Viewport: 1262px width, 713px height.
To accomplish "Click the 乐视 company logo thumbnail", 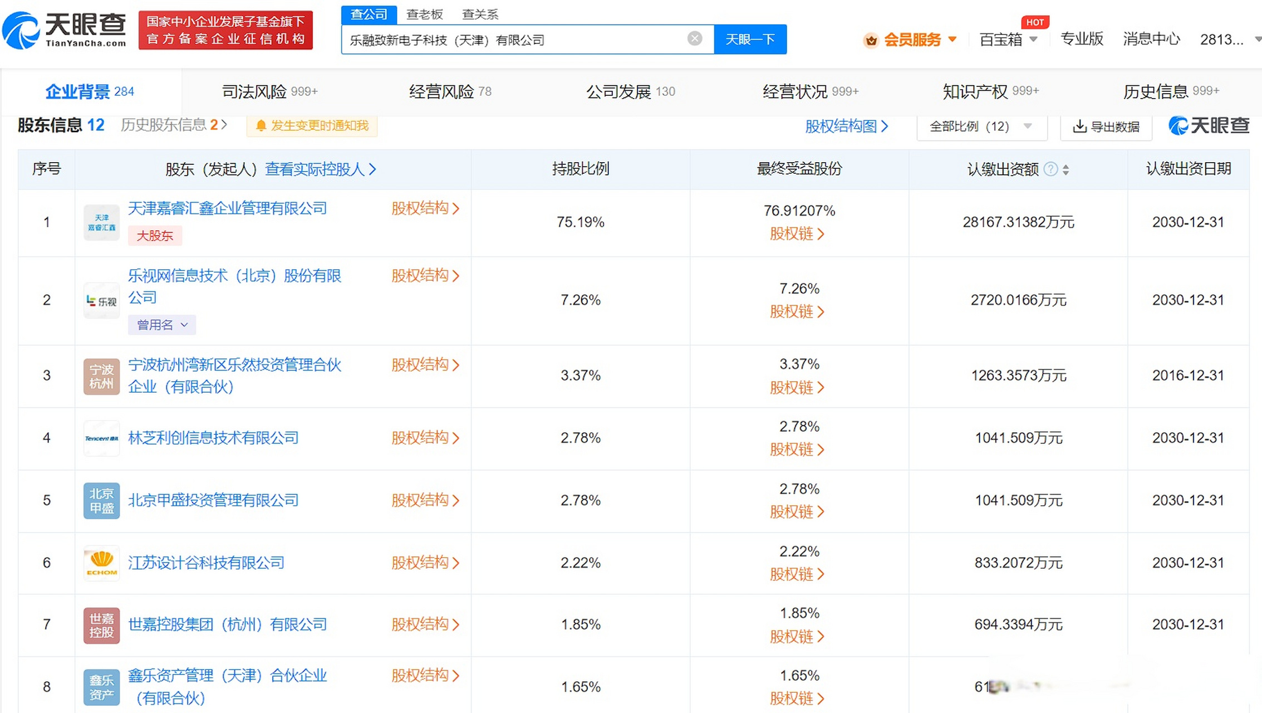I will point(101,301).
